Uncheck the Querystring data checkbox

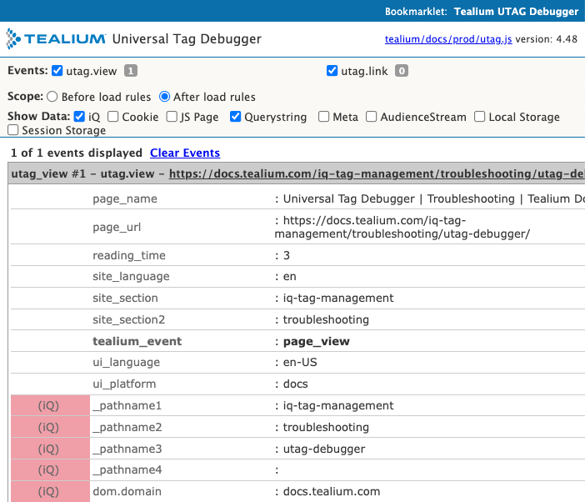click(235, 117)
